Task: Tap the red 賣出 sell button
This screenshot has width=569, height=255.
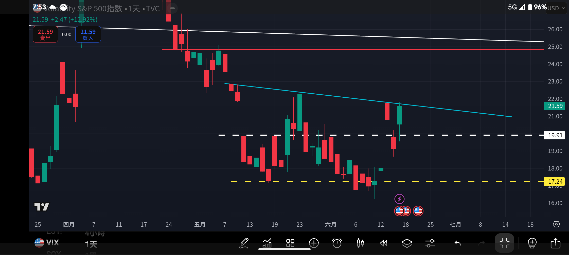Action: point(45,34)
